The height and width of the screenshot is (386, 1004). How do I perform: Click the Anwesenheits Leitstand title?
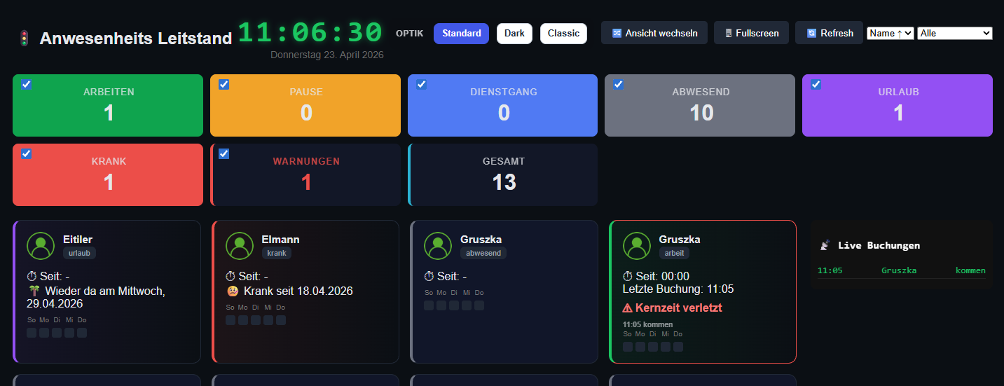[x=136, y=39]
